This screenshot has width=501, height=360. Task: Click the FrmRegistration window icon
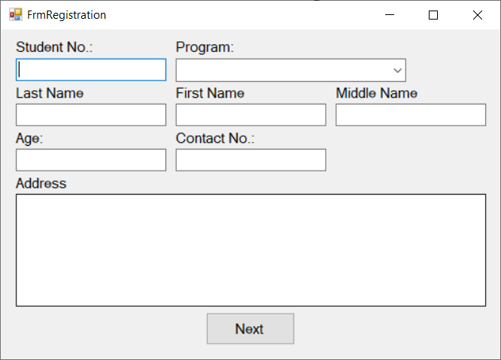pos(16,15)
